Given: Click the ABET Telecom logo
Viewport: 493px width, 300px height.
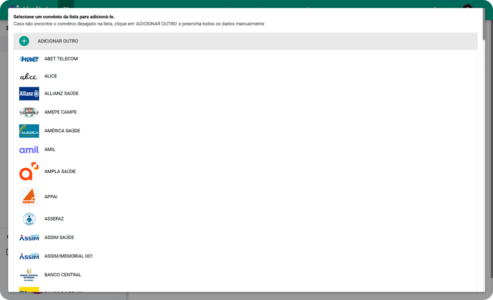Looking at the screenshot, I should pyautogui.click(x=29, y=59).
